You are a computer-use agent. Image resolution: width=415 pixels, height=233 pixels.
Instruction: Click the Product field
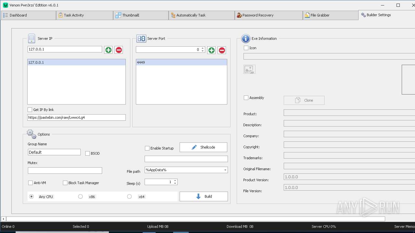click(x=349, y=113)
